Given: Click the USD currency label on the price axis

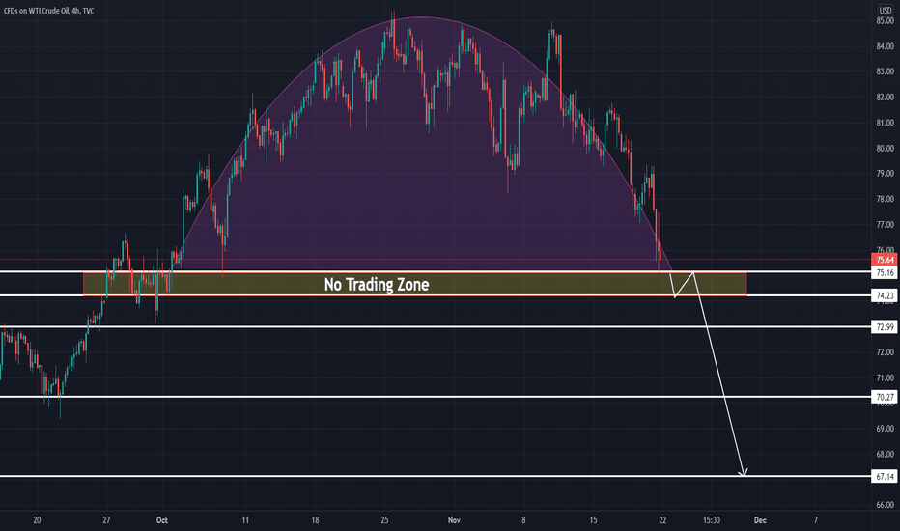Looking at the screenshot, I should (x=886, y=11).
